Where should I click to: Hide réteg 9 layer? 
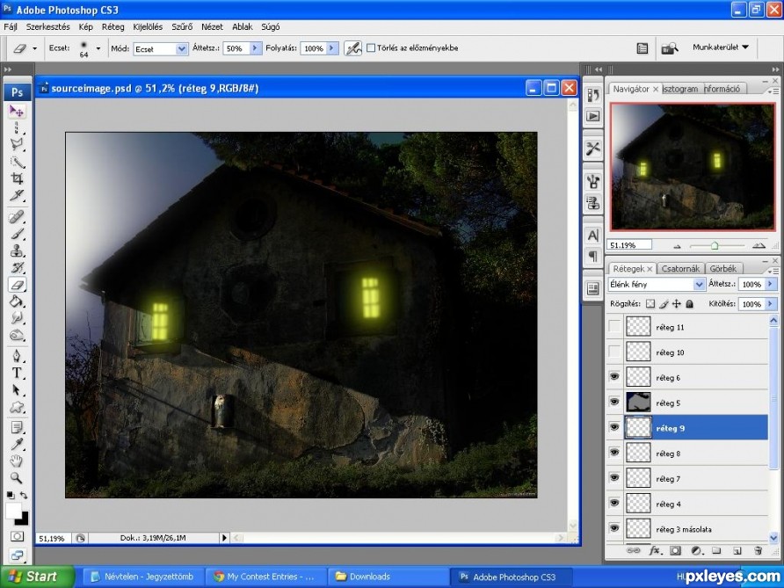pos(614,427)
